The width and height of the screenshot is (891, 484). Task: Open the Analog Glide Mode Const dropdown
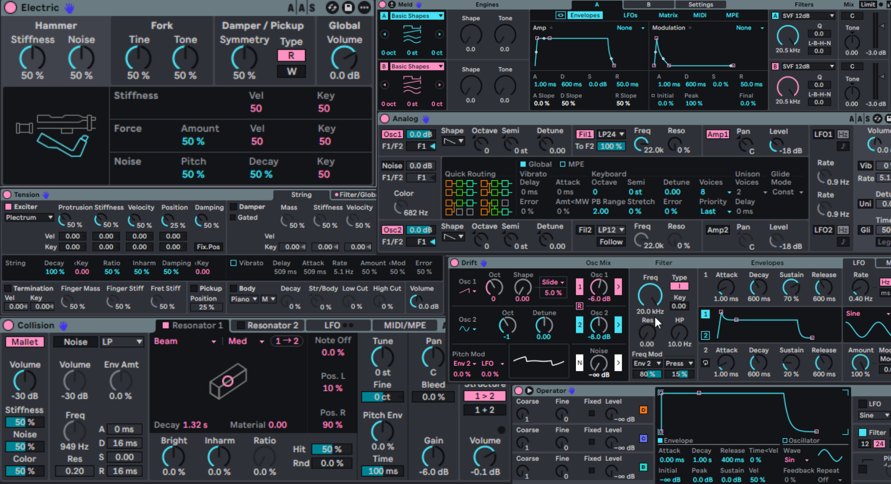pos(788,192)
